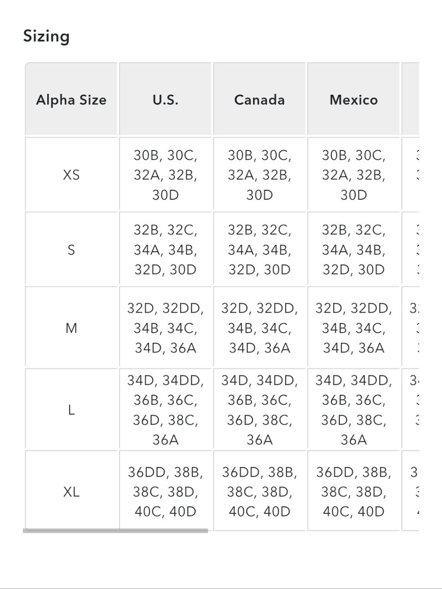Click the Canada sizes cell for XL
Screen dimensions: 442x589
[259, 491]
